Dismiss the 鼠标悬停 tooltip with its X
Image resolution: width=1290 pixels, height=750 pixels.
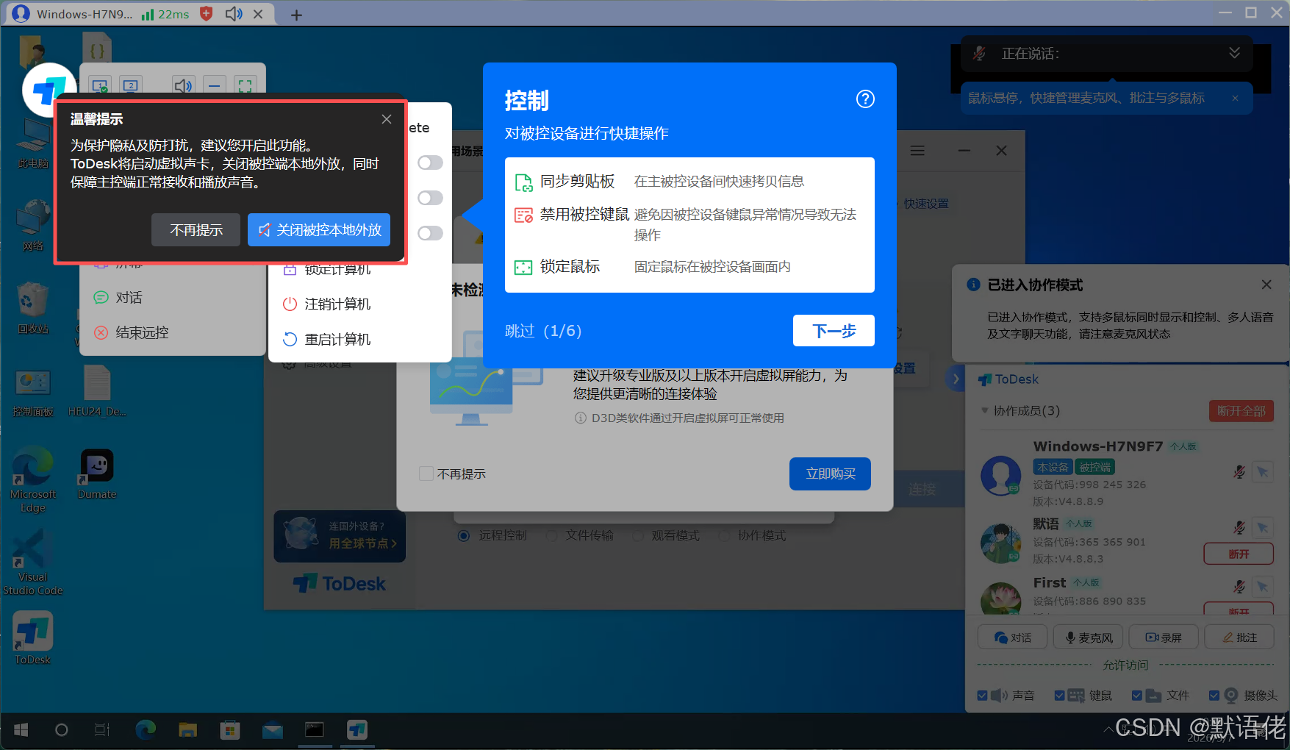pos(1235,99)
